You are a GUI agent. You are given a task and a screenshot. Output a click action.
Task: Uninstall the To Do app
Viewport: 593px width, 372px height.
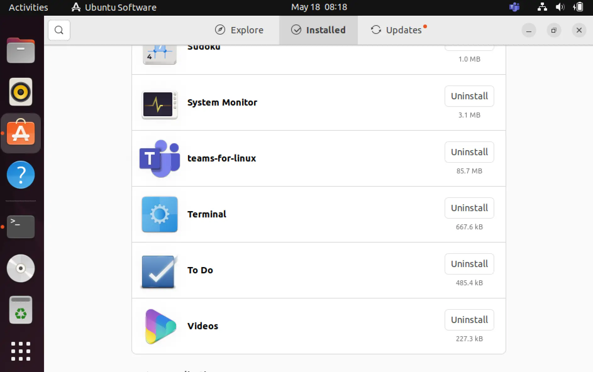tap(469, 264)
